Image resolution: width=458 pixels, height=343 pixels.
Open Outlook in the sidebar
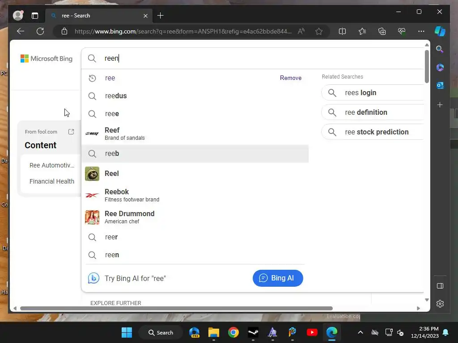click(x=440, y=85)
